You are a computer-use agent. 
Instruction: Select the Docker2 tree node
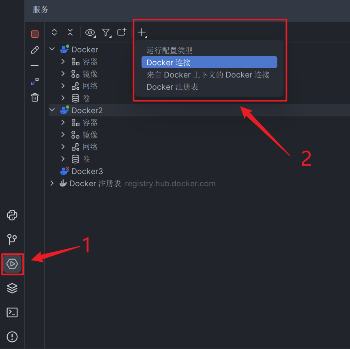(87, 110)
